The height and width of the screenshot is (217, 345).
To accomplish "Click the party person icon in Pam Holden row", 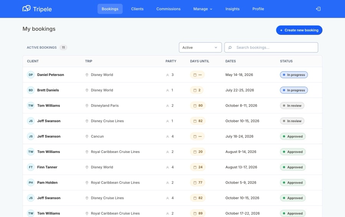I will coord(168,182).
